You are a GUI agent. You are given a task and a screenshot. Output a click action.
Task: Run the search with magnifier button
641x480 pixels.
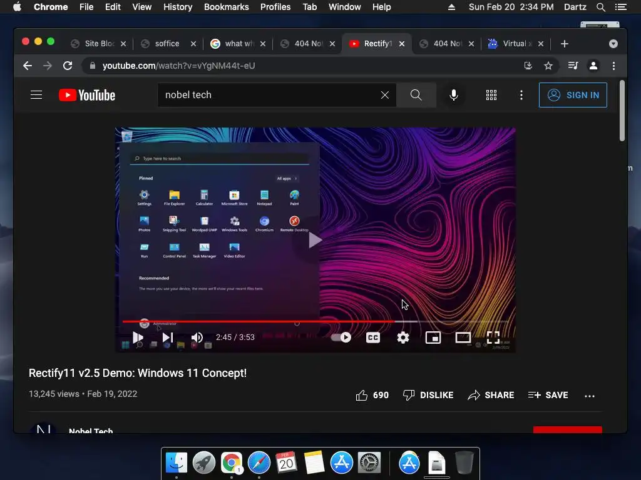coord(416,95)
